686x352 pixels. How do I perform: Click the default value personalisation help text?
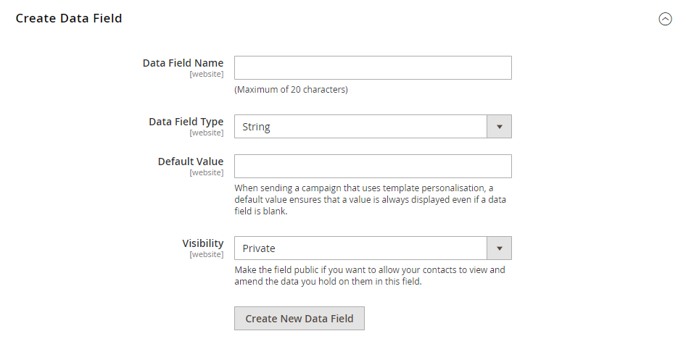(370, 200)
